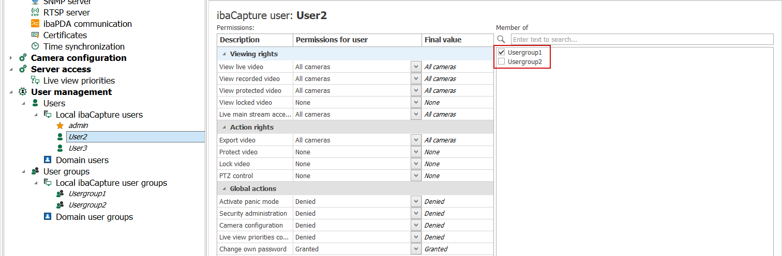This screenshot has width=782, height=256.
Task: Collapse the User management tree node
Action: click(x=11, y=92)
